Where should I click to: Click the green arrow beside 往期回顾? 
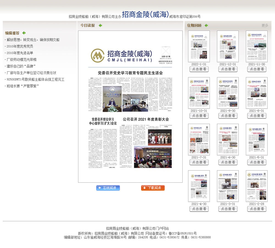(x=206, y=25)
